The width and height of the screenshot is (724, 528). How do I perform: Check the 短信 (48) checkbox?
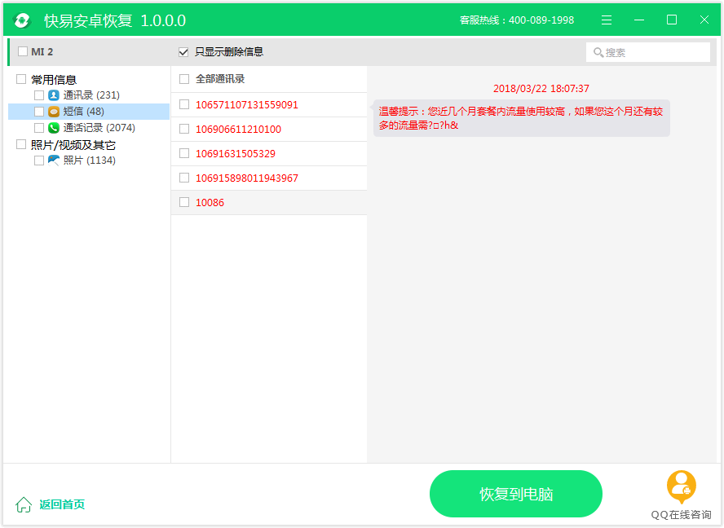pos(39,112)
